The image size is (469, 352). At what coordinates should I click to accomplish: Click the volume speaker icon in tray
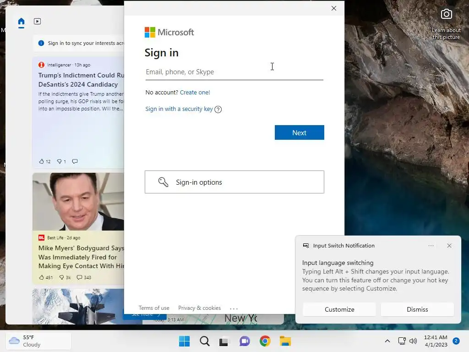coord(413,341)
